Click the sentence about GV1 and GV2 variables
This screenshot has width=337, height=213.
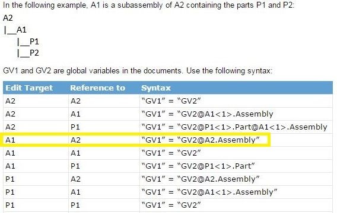pyautogui.click(x=138, y=70)
